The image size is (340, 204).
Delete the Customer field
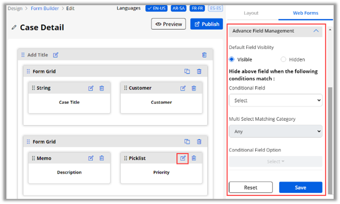point(194,88)
